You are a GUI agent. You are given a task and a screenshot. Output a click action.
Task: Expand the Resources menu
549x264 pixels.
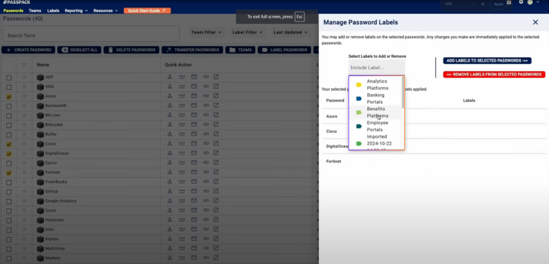(106, 11)
